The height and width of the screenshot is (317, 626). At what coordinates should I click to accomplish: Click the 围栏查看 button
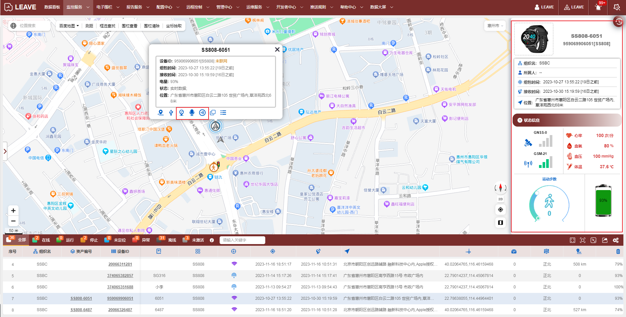click(x=129, y=26)
